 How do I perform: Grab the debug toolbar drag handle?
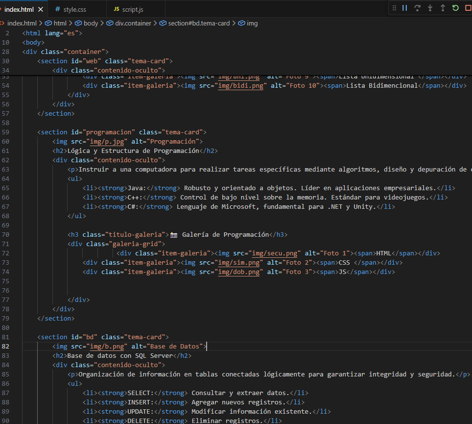coord(394,8)
